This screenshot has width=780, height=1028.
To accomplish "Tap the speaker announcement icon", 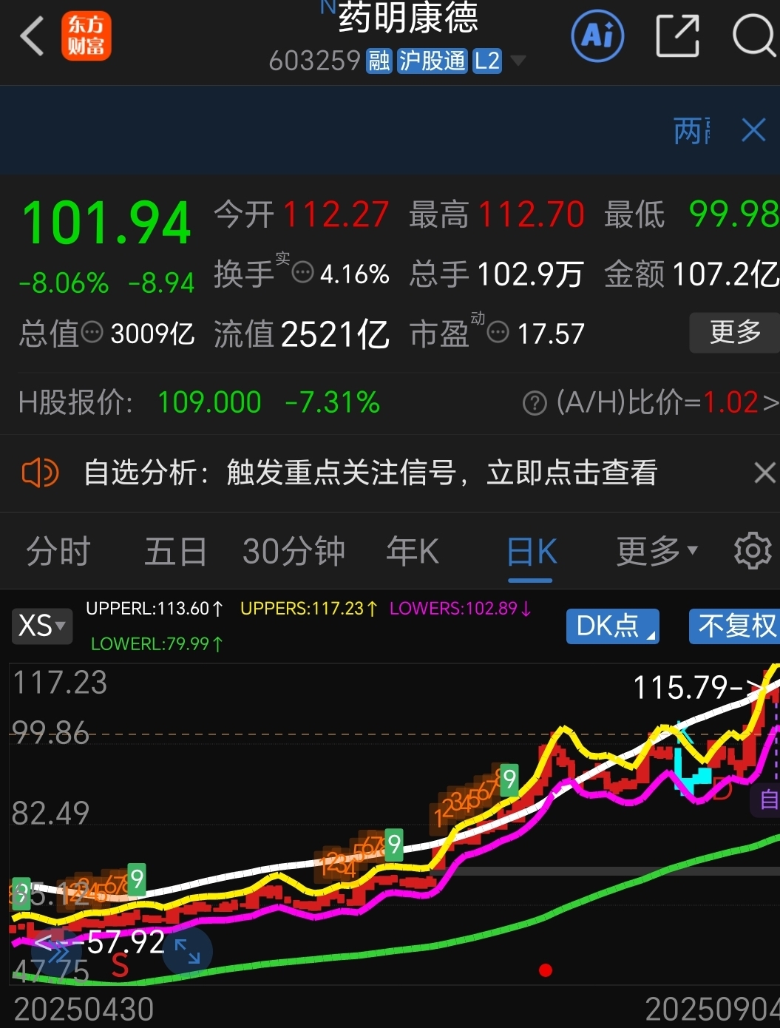I will pos(40,473).
